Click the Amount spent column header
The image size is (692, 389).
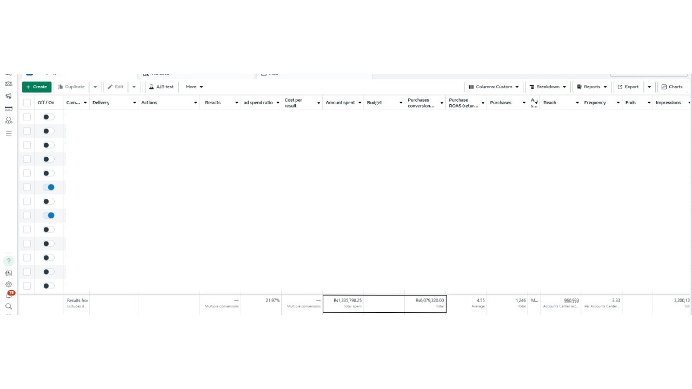pyautogui.click(x=341, y=103)
